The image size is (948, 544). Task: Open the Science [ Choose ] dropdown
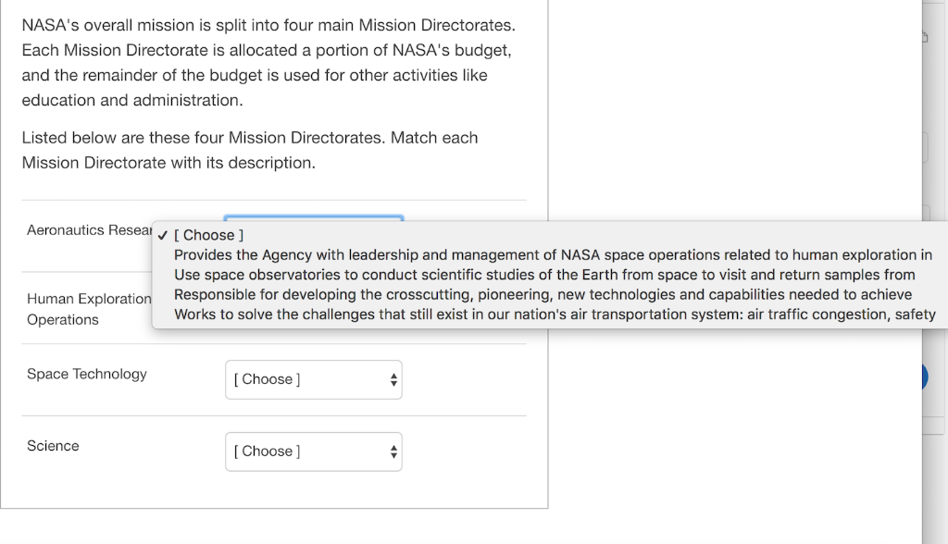point(314,451)
